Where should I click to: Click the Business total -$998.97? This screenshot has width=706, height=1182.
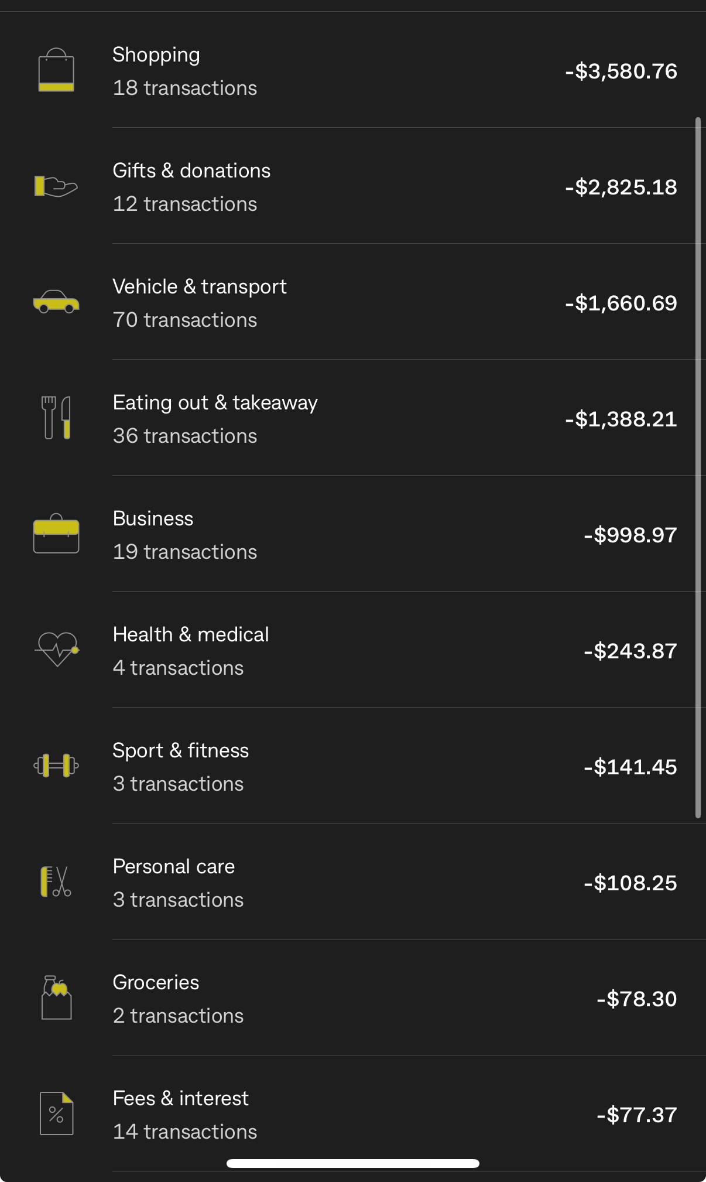coord(630,535)
